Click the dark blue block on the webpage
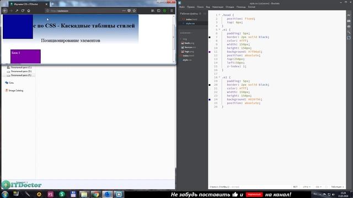Viewport: 353px width, 198px height. (x=18, y=27)
